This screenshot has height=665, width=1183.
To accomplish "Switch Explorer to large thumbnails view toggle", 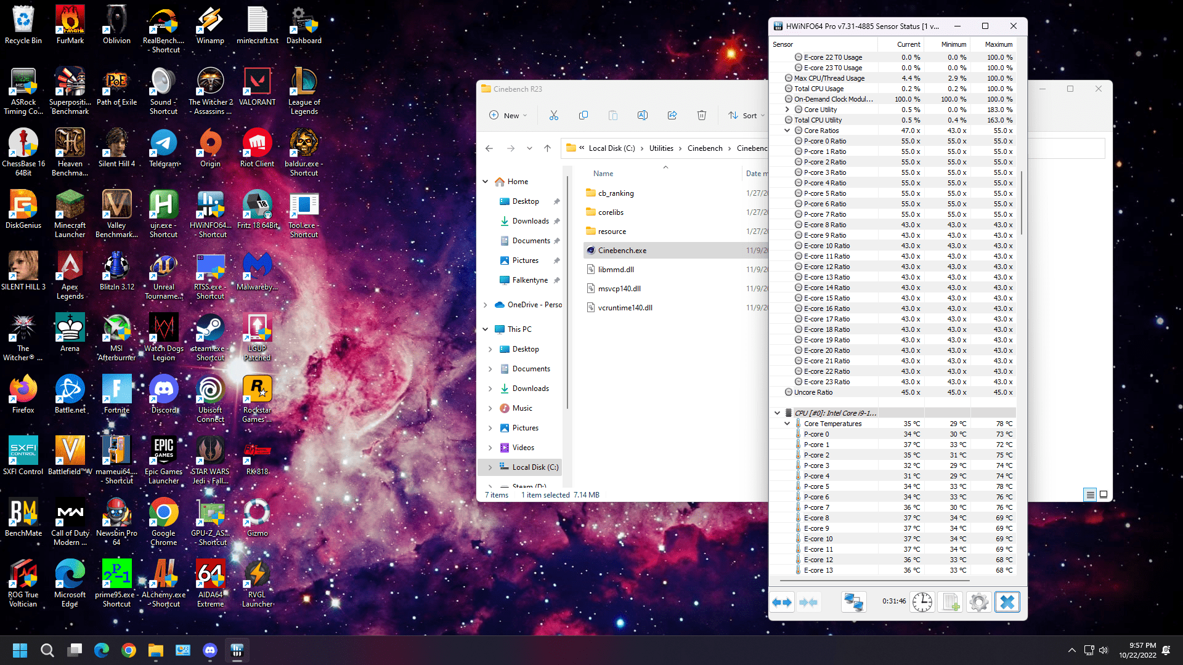I will coord(1104,494).
